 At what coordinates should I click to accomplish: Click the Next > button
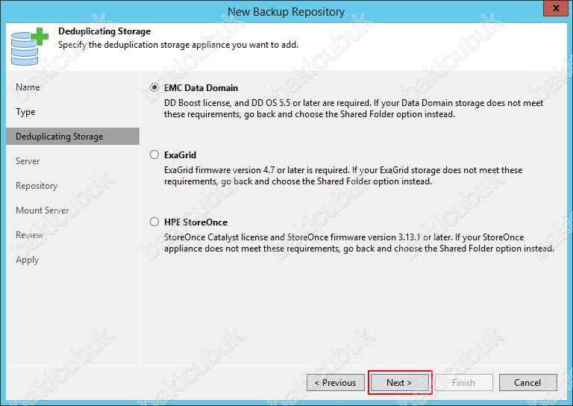400,383
